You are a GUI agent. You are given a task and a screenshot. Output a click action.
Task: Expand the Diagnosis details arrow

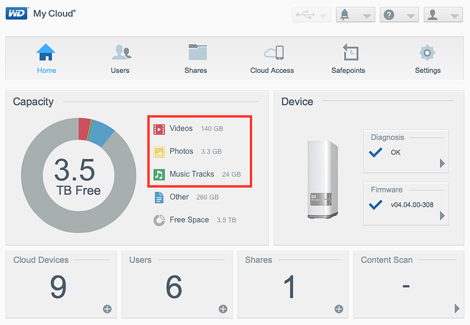pos(442,163)
